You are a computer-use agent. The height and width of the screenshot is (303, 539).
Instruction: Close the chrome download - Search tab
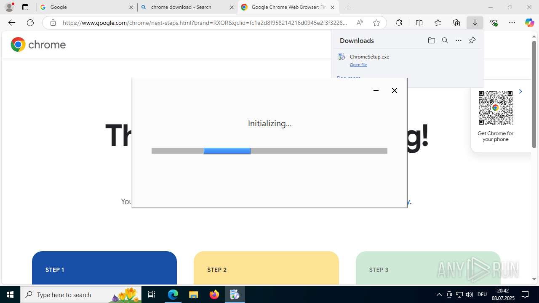[x=232, y=7]
